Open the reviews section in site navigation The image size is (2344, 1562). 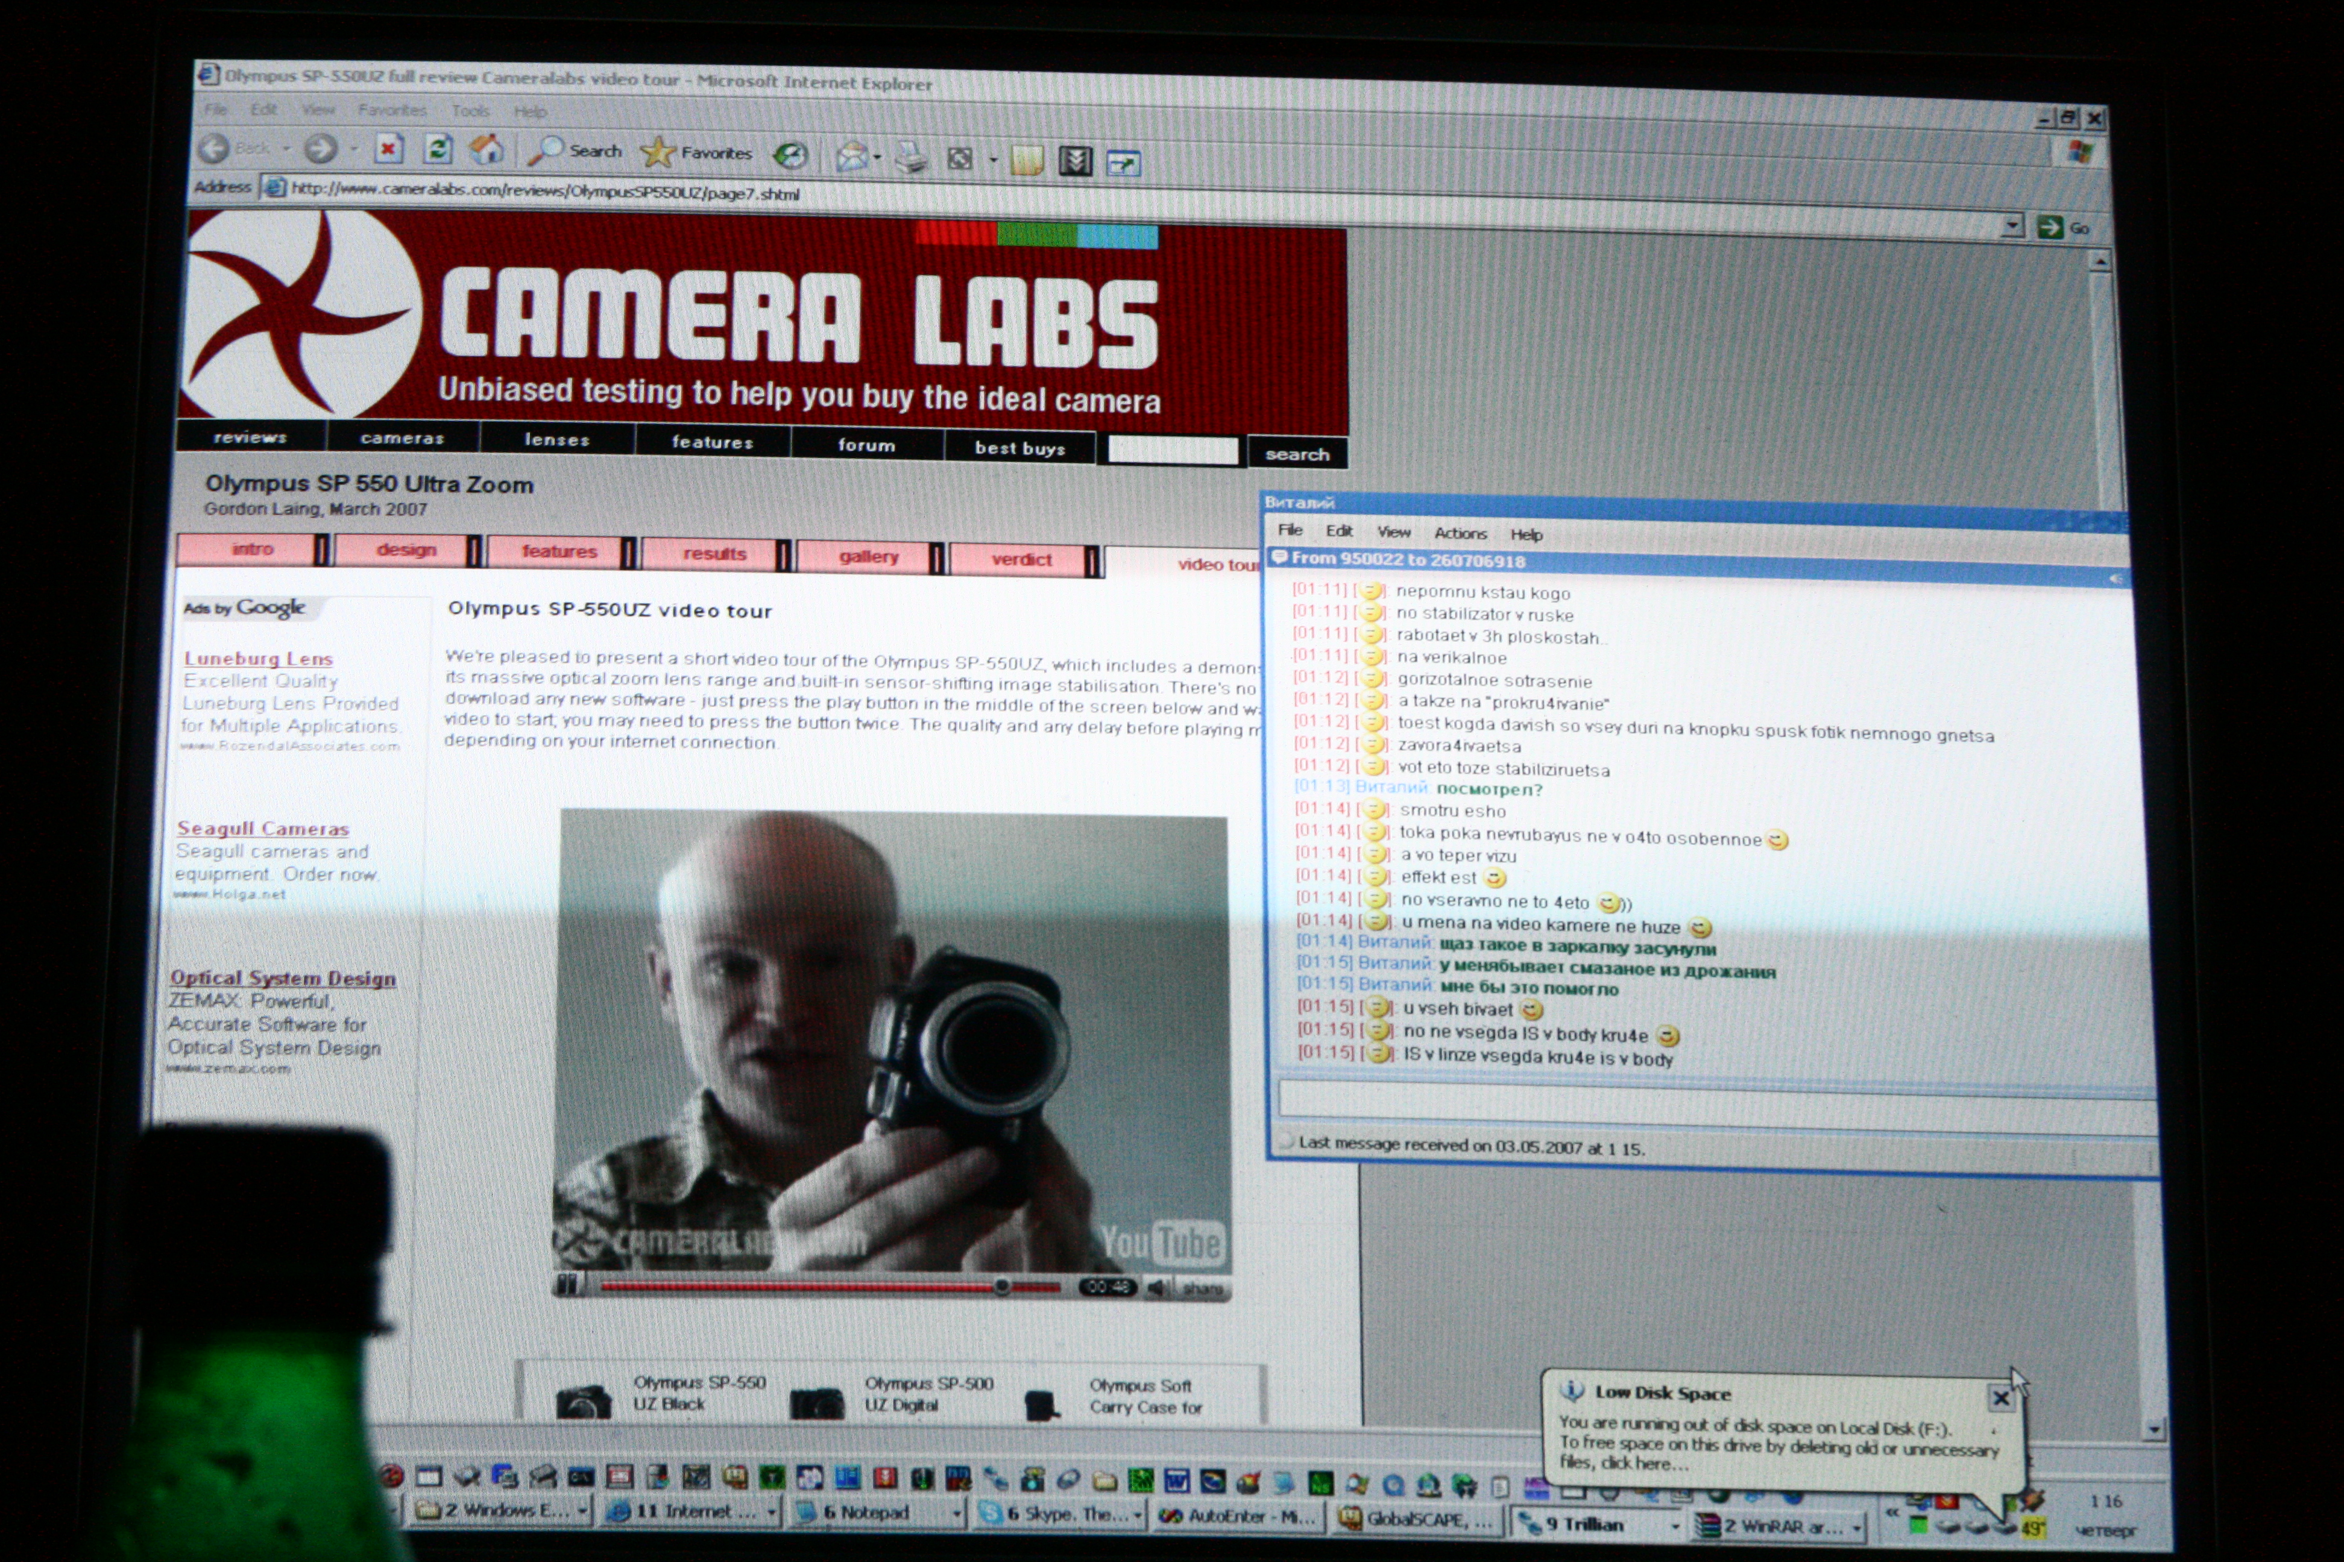(x=250, y=436)
